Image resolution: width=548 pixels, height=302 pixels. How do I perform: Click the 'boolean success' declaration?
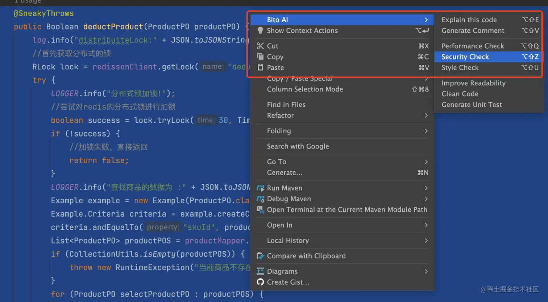pos(85,120)
